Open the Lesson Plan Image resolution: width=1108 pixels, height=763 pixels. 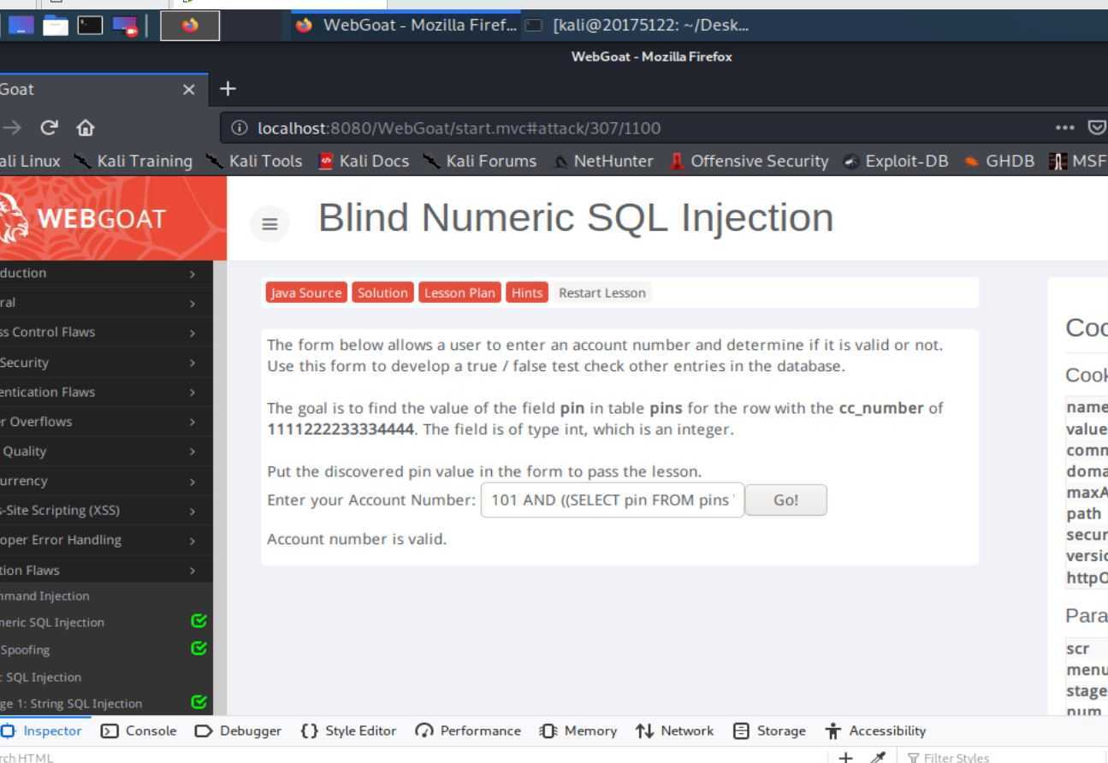pyautogui.click(x=459, y=293)
